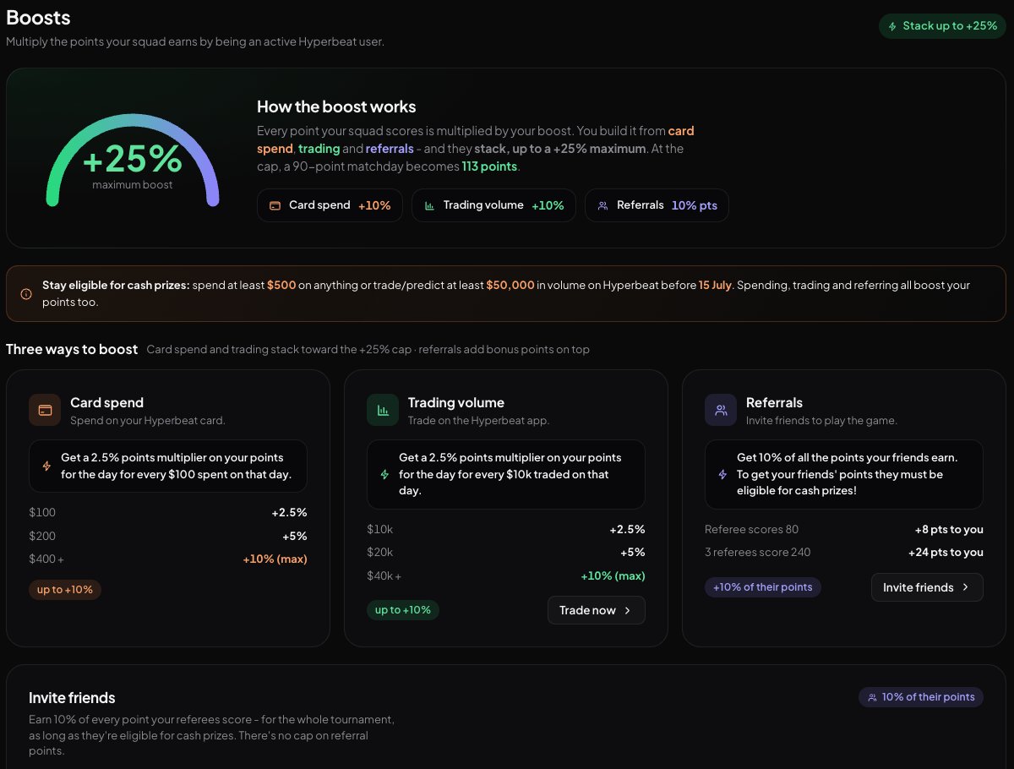Click the Trading volume +10% chip

click(493, 205)
